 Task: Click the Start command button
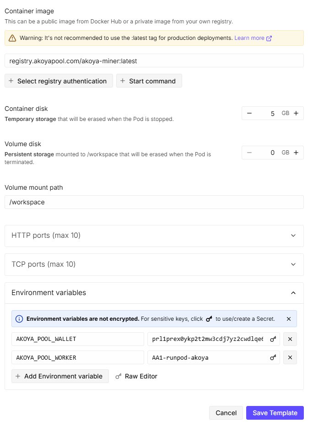(149, 81)
